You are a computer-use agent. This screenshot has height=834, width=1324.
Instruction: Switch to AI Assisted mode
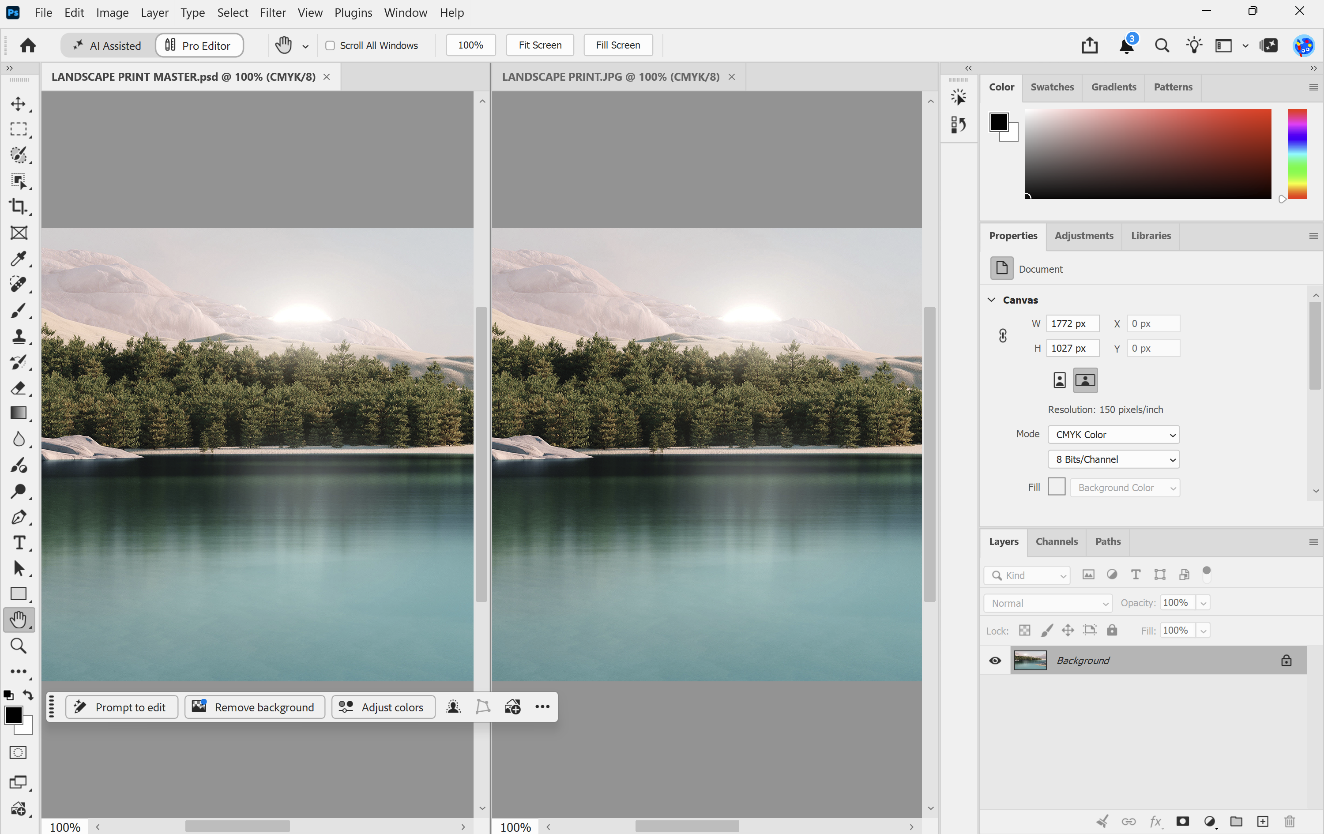pos(108,45)
